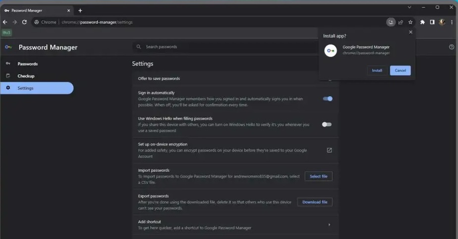Reload the page
Viewport: 458px width, 239px height.
pos(24,22)
